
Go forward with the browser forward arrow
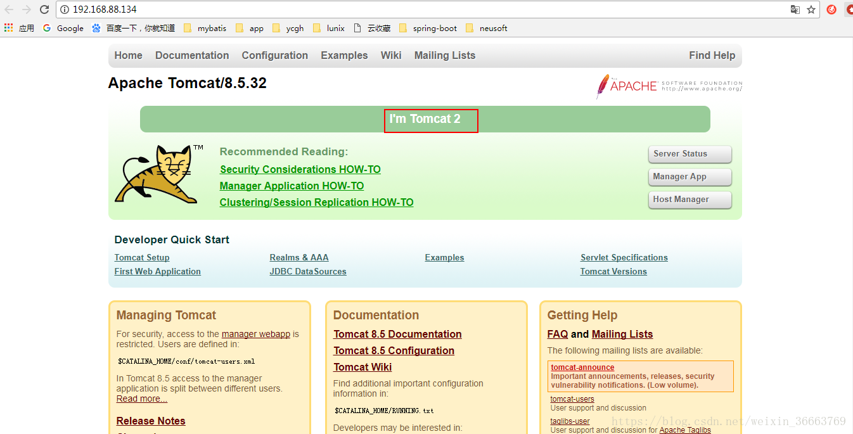coord(27,10)
